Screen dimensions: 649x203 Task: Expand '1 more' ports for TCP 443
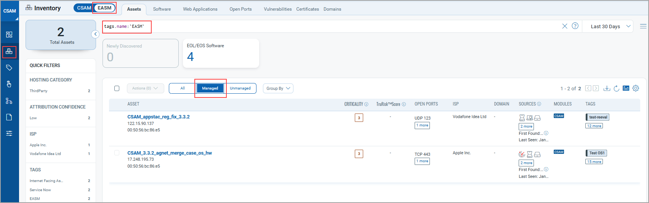[x=422, y=161]
